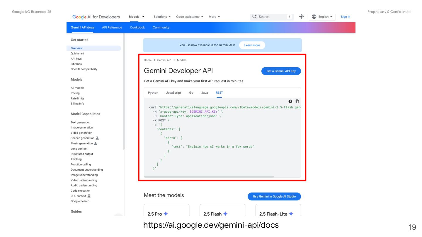
Task: Open Video generation page
Action: point(81,133)
